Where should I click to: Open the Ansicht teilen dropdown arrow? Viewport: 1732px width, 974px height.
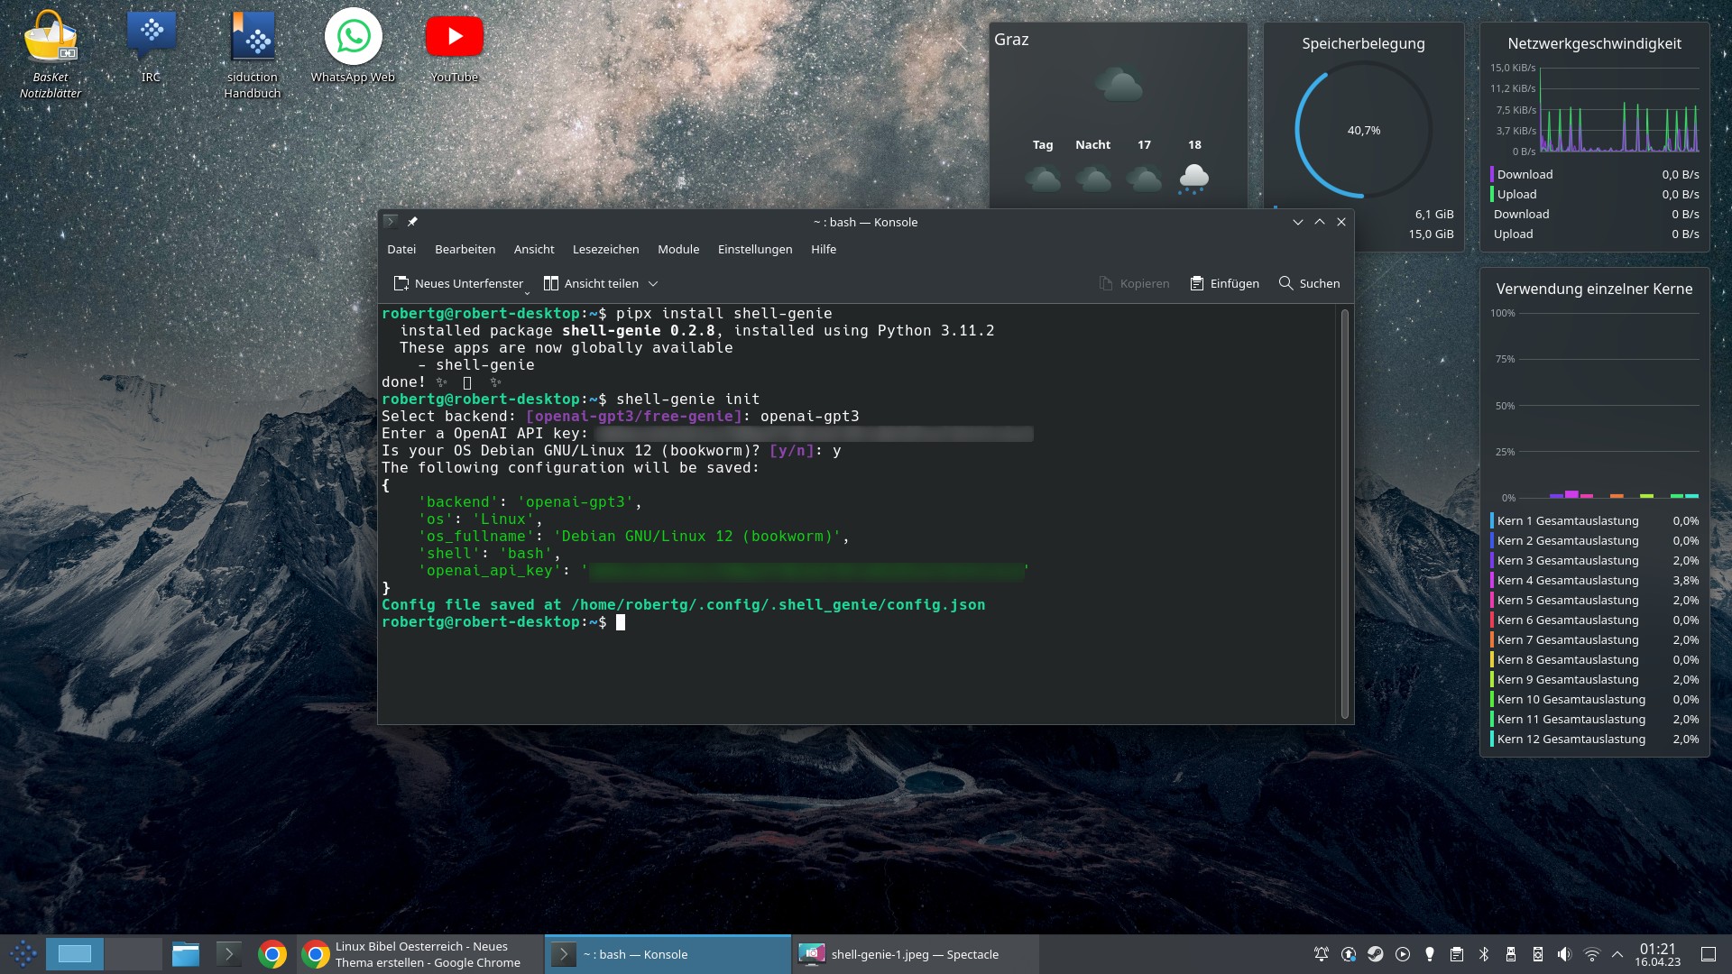pyautogui.click(x=653, y=284)
